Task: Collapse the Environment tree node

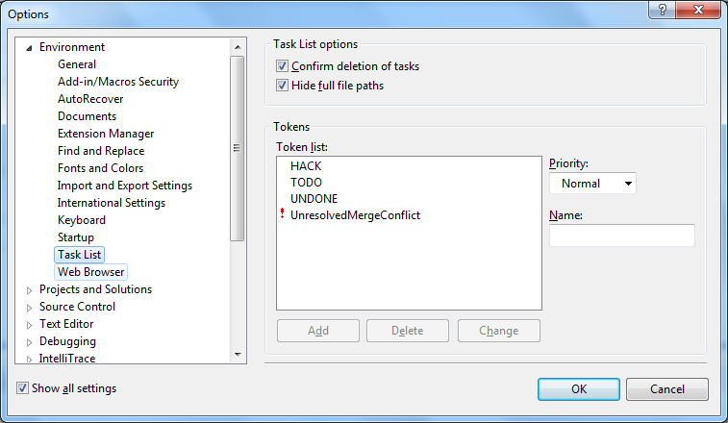Action: (29, 48)
